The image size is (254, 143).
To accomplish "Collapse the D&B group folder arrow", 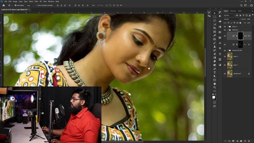I will tap(227, 30).
